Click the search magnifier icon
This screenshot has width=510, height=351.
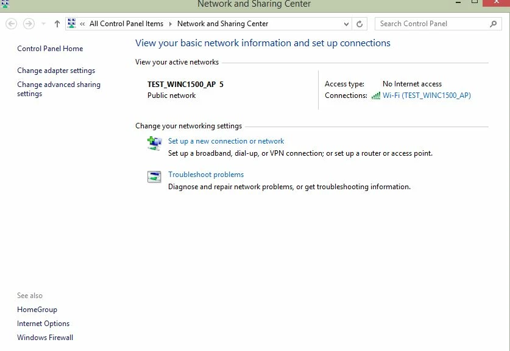[493, 24]
